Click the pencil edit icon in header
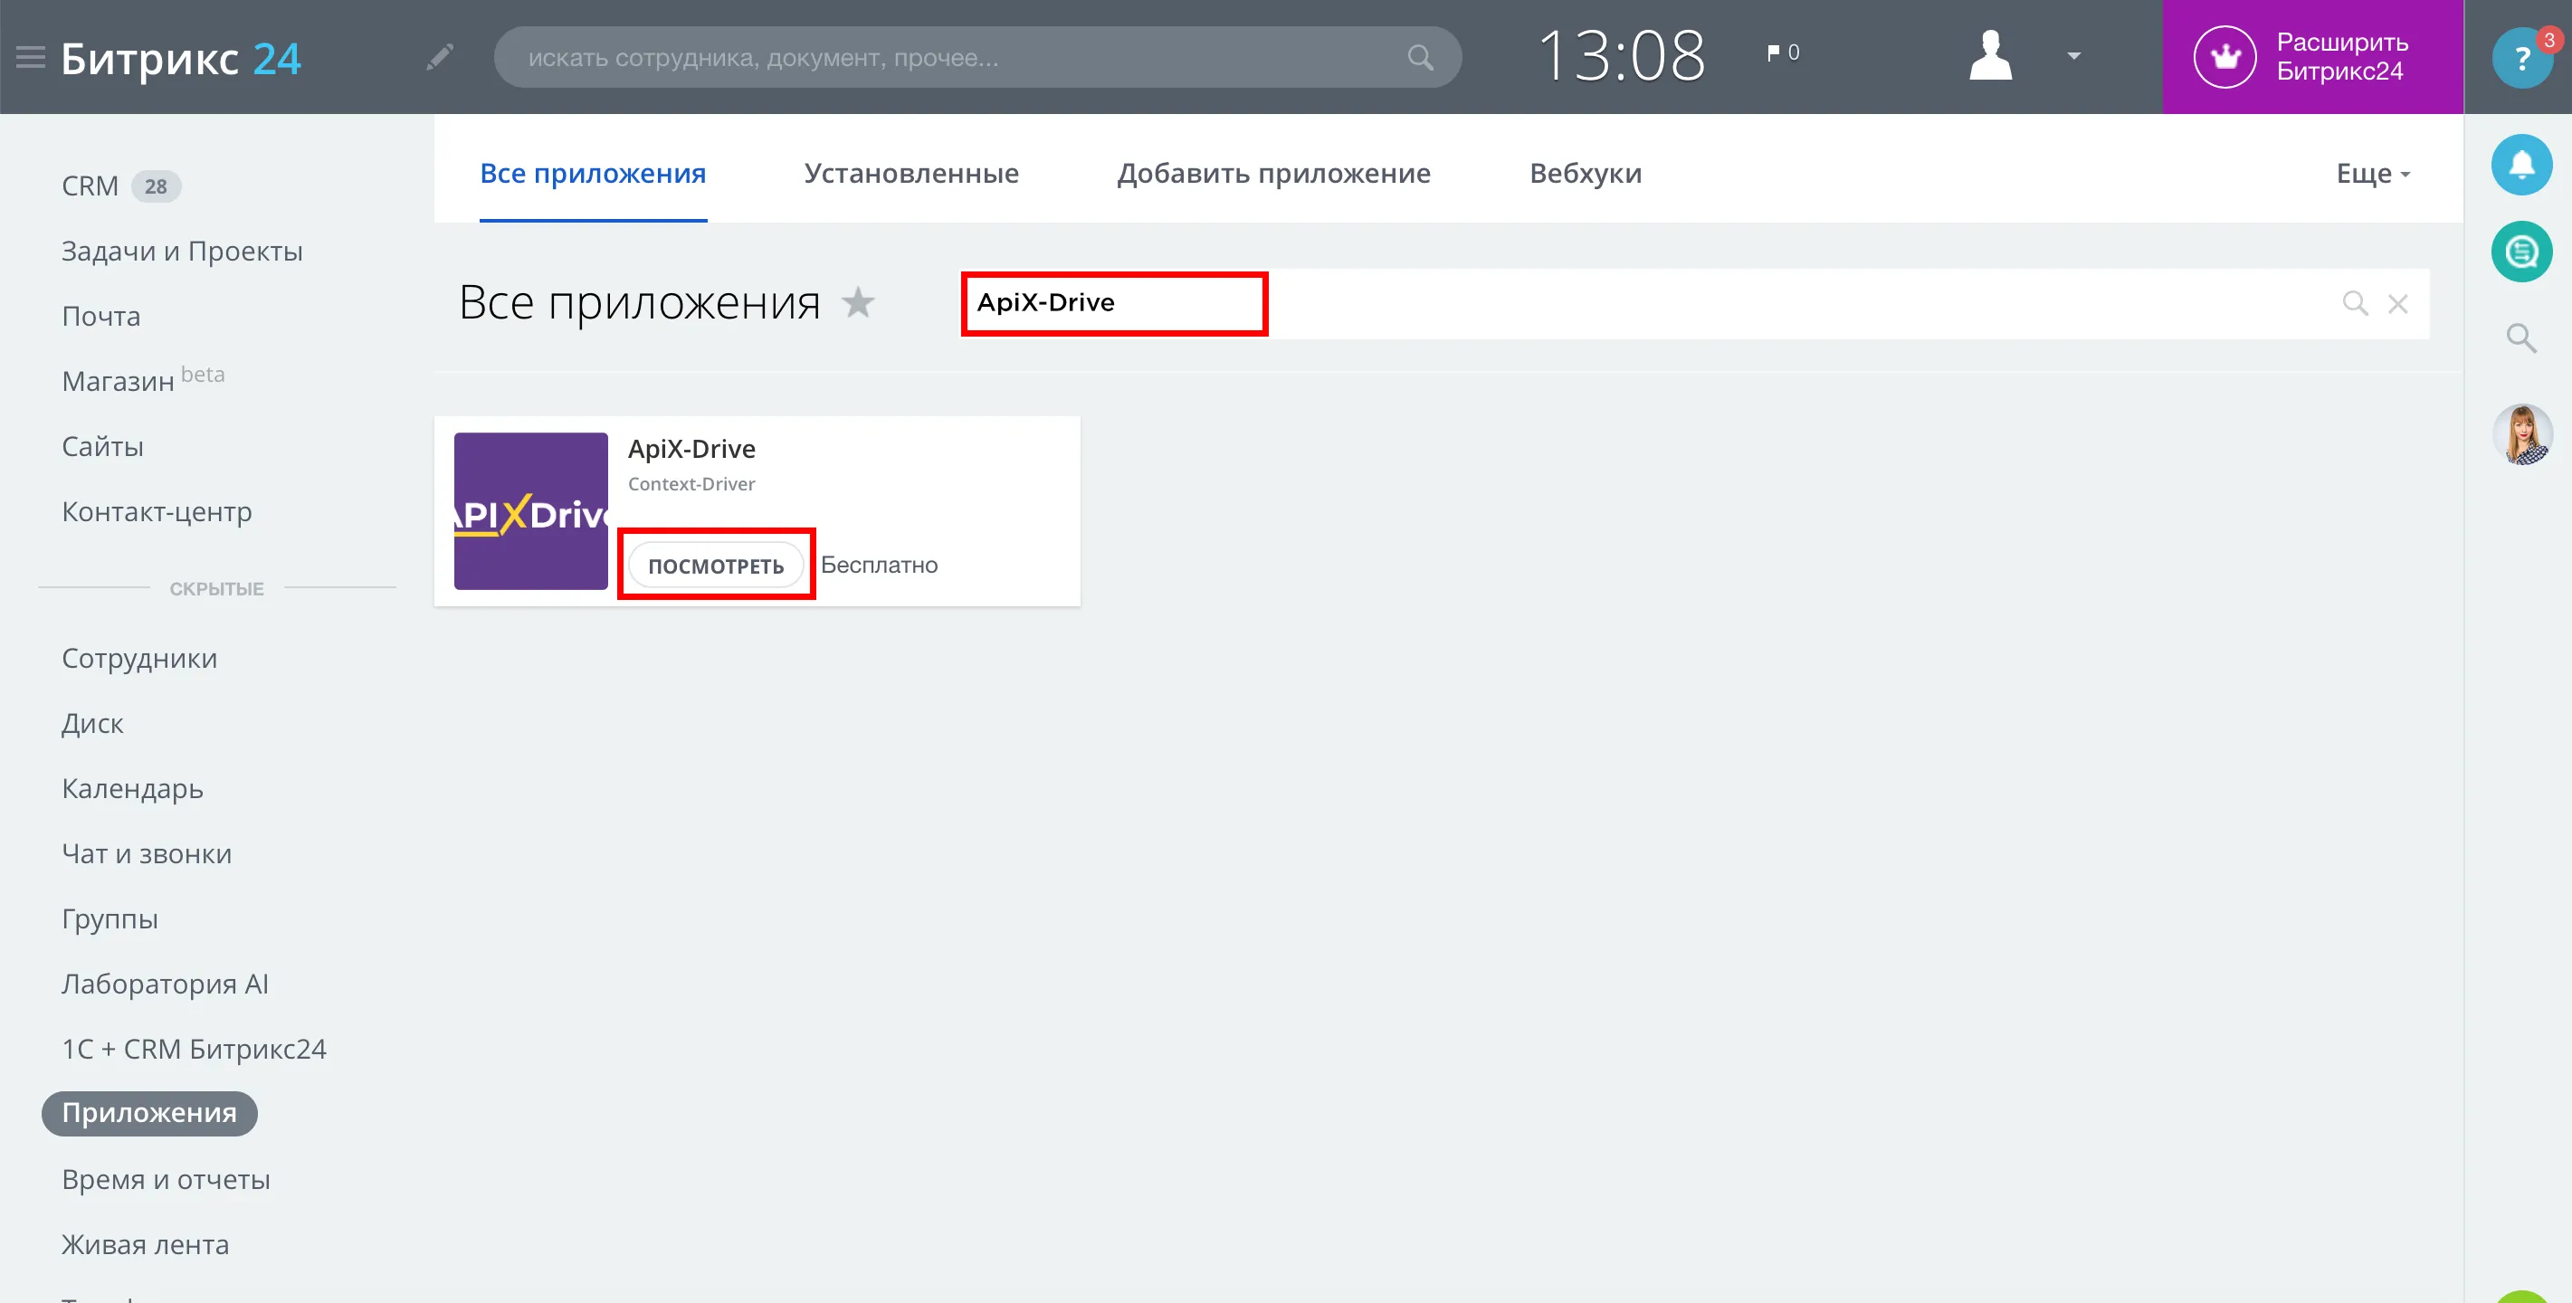This screenshot has width=2572, height=1303. (x=441, y=57)
